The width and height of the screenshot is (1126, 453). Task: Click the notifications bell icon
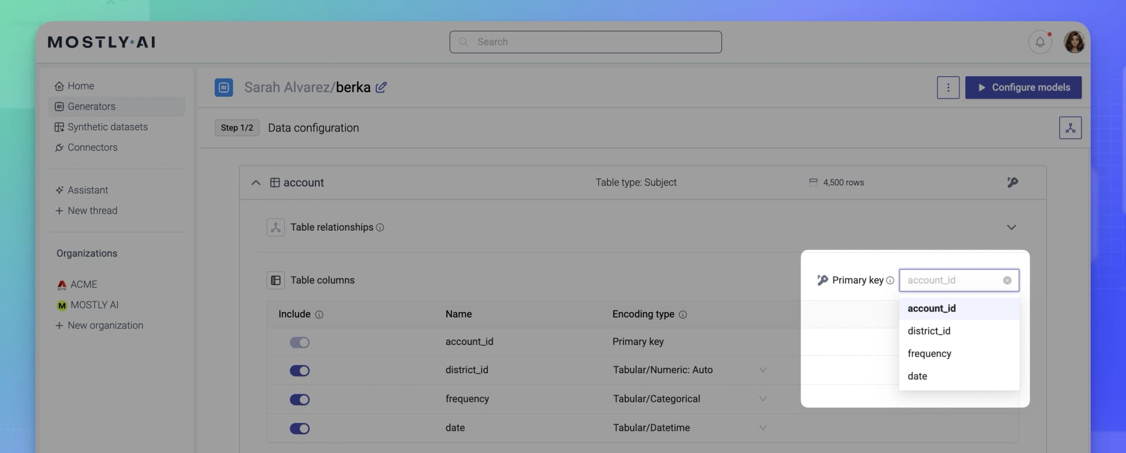click(x=1039, y=42)
